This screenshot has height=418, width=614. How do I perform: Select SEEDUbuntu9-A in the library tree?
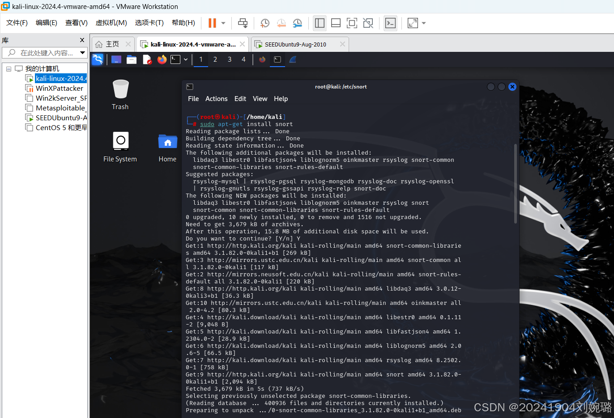click(56, 118)
